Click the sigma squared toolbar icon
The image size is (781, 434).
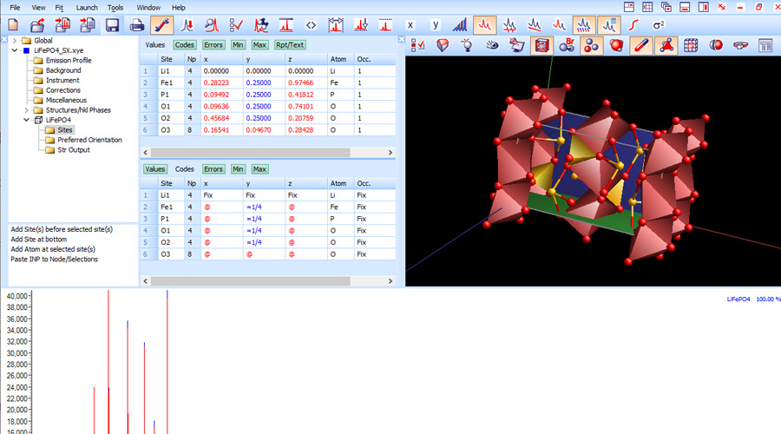point(658,24)
